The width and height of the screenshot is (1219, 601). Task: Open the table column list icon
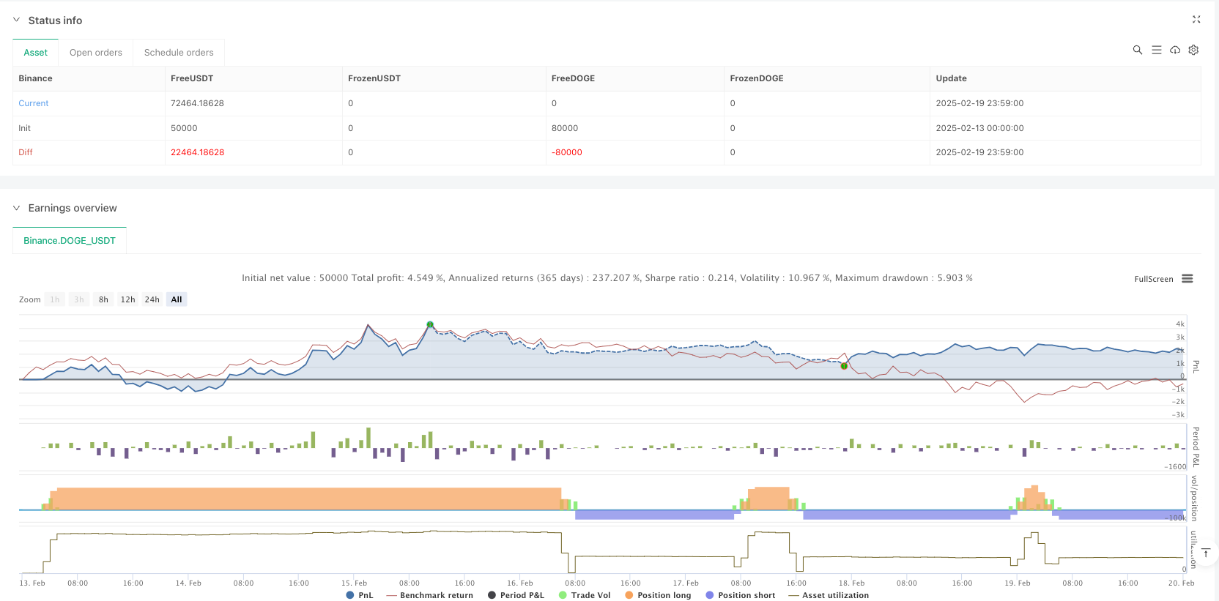pos(1156,50)
